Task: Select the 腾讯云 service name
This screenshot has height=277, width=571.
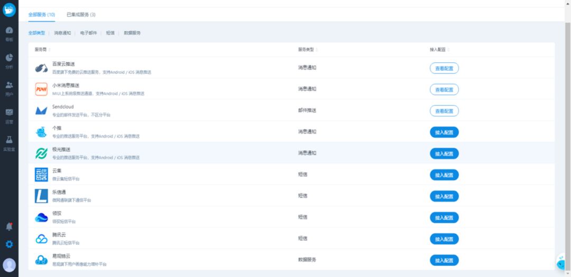Action: point(59,235)
